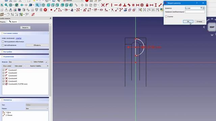
Task: Select the create polyline tool
Action: [x=85, y=10]
